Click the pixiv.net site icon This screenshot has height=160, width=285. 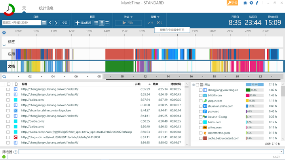pyautogui.click(x=205, y=111)
